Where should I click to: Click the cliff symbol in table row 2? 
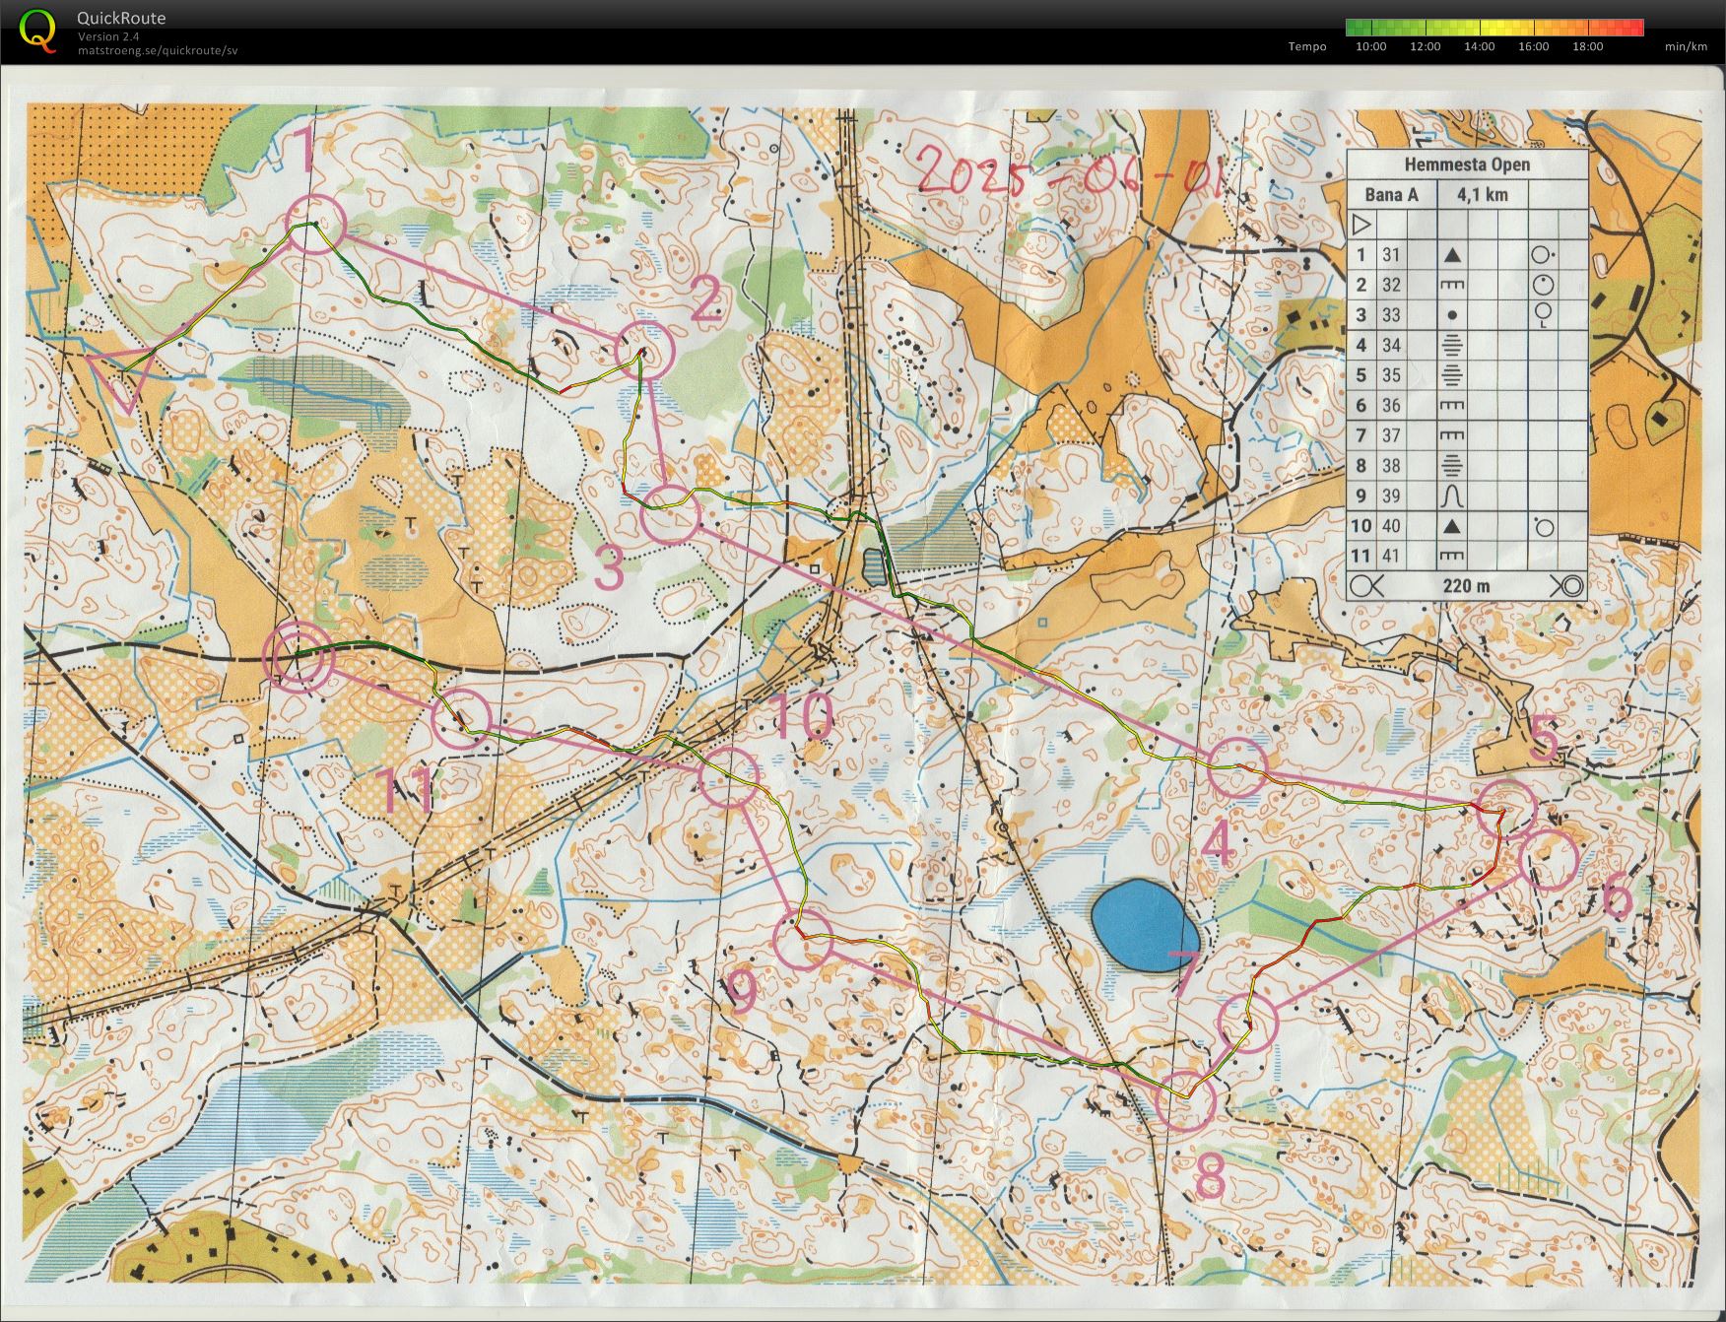click(1452, 286)
